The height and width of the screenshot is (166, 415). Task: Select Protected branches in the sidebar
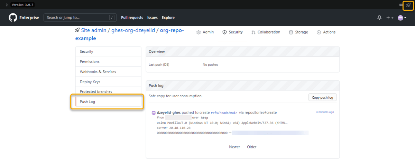coord(108,91)
